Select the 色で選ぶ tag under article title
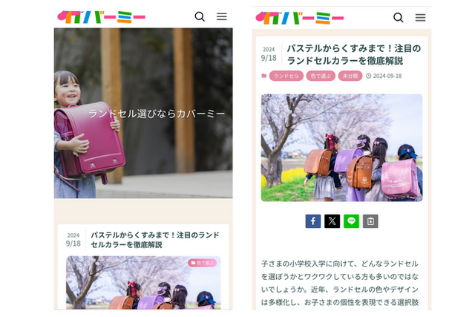Image resolution: width=475 pixels, height=317 pixels. pos(321,76)
